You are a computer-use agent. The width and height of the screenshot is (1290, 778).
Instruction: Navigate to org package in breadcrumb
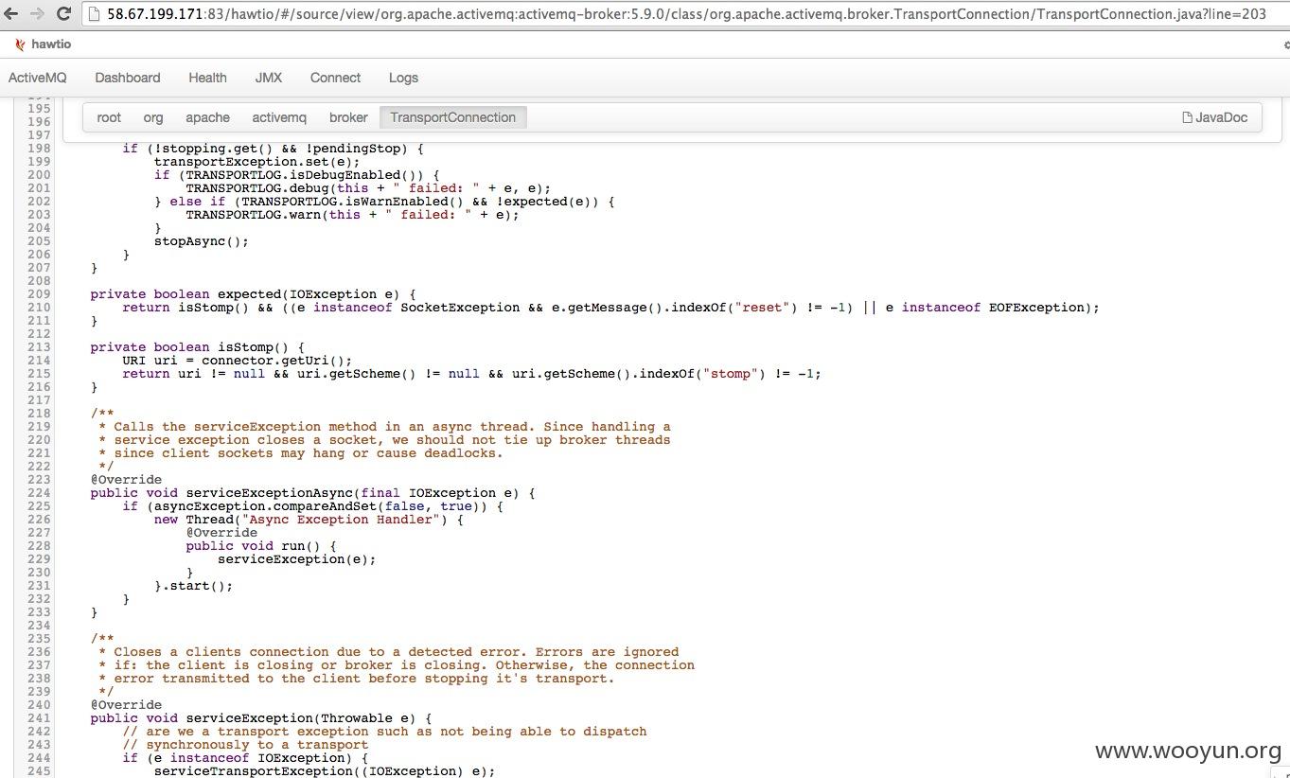[x=153, y=117]
